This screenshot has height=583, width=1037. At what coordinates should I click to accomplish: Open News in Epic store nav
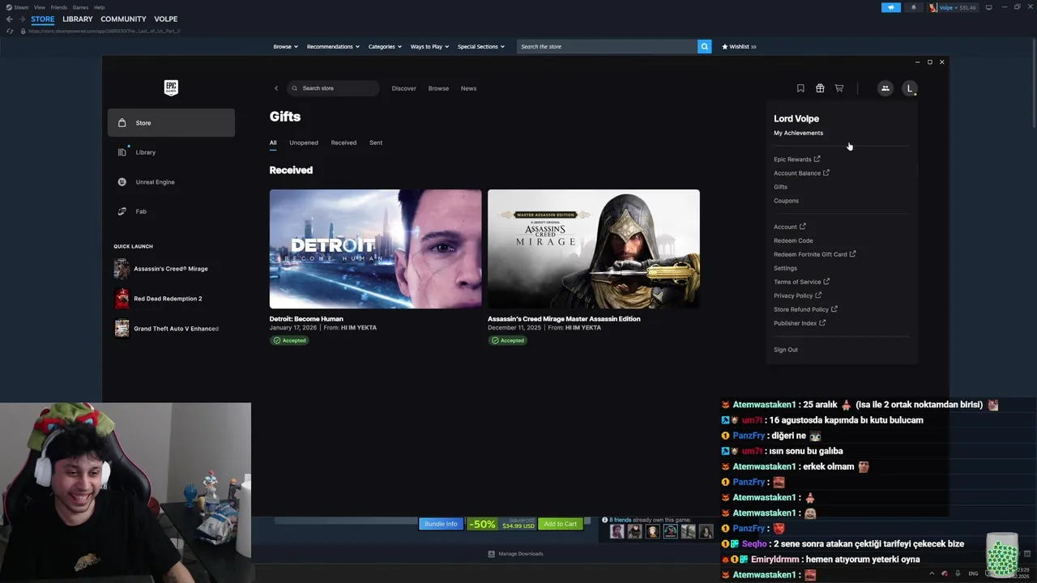click(x=468, y=88)
